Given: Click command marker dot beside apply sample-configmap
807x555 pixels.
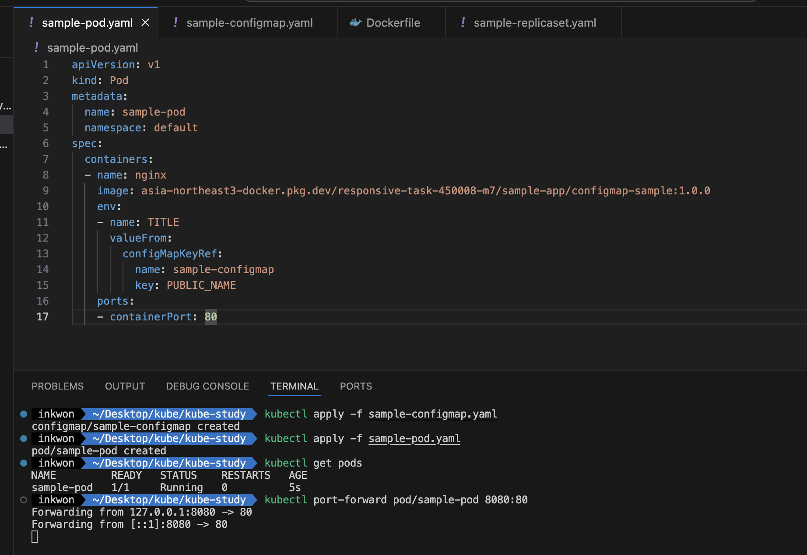Looking at the screenshot, I should click(x=24, y=414).
